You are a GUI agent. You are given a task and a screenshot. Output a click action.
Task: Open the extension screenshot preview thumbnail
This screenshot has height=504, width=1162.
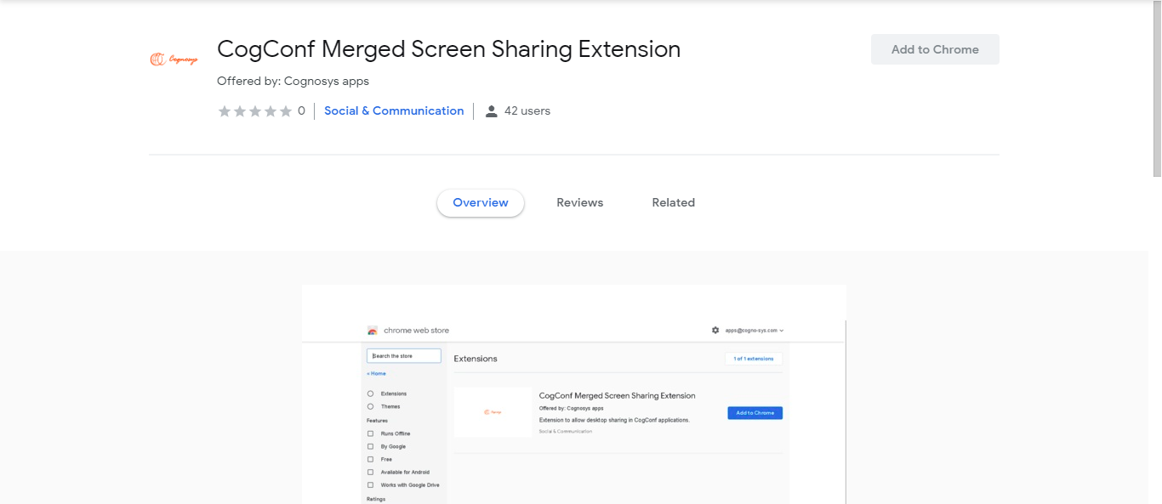point(574,394)
